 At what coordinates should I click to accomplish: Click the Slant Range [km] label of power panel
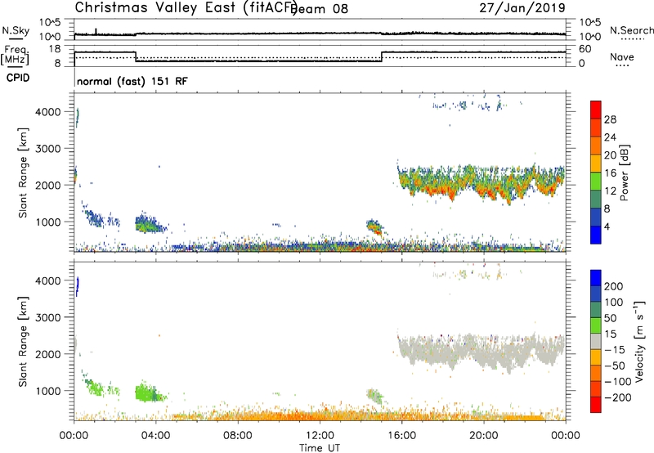(x=23, y=173)
